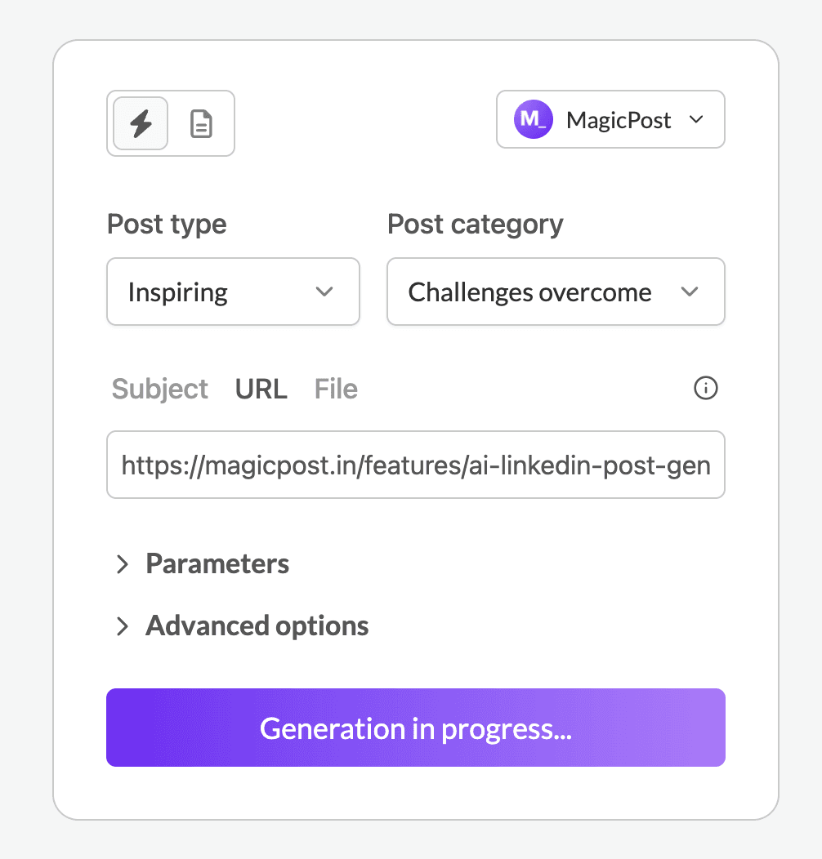This screenshot has width=822, height=859.
Task: Expand the Advanced options section
Action: pyautogui.click(x=257, y=626)
